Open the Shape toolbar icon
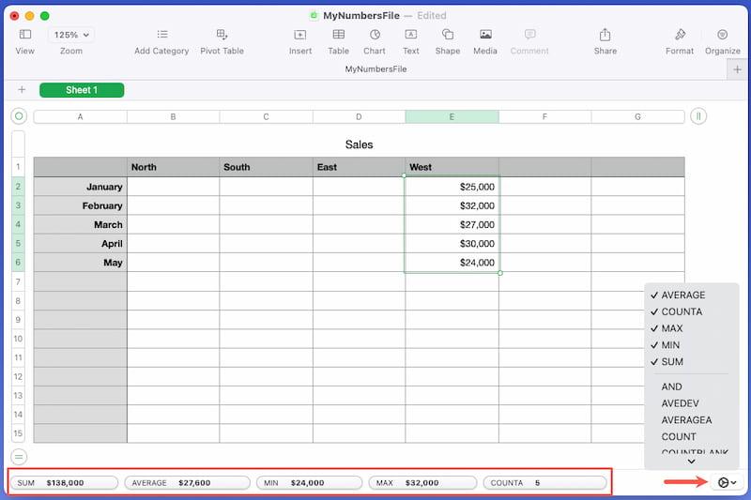The width and height of the screenshot is (751, 500). coord(447,35)
